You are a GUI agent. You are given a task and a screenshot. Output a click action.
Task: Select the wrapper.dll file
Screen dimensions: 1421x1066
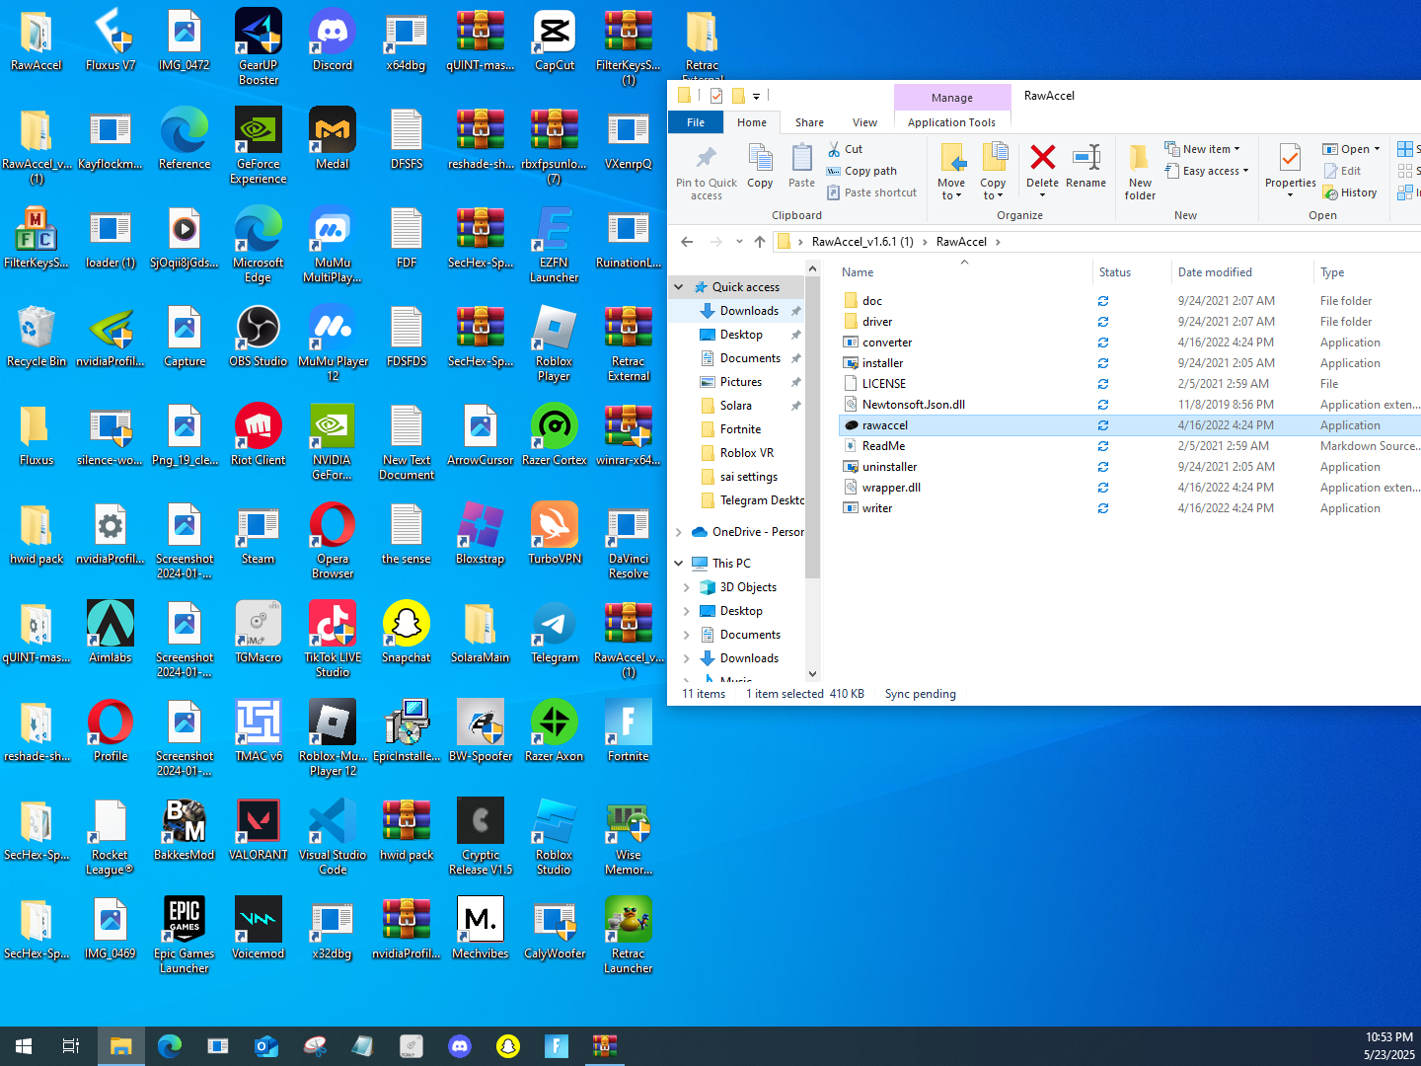[891, 488]
